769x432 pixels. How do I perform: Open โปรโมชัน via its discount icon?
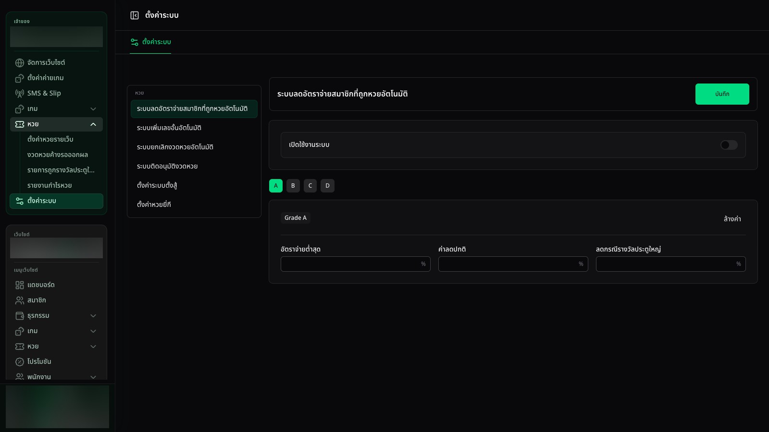20,362
